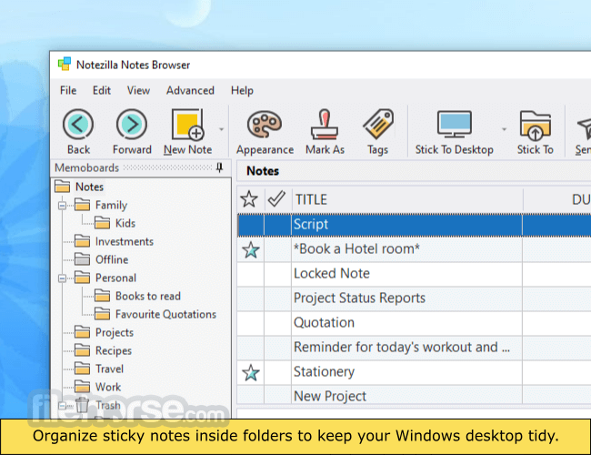Screen dimensions: 591x455
Task: Collapse the Trash tree node
Action: coord(62,406)
